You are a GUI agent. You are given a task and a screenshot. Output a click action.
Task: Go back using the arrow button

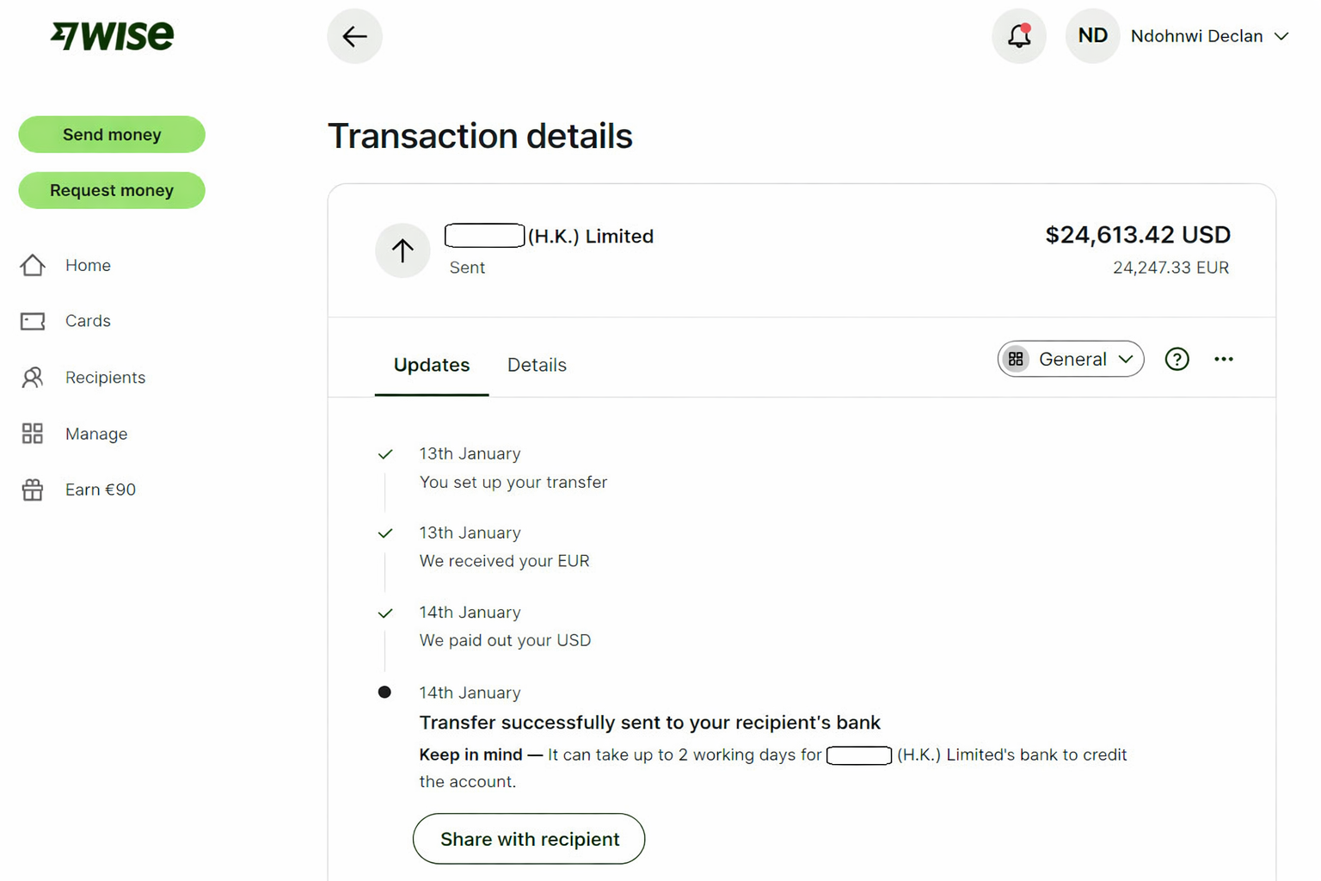(x=354, y=35)
